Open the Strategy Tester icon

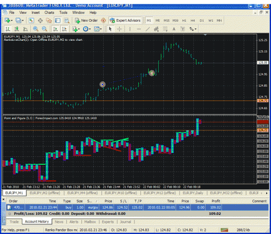[x=67, y=20]
